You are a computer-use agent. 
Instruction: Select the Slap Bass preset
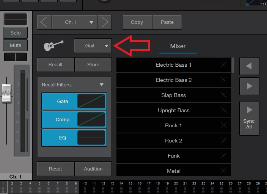point(174,95)
